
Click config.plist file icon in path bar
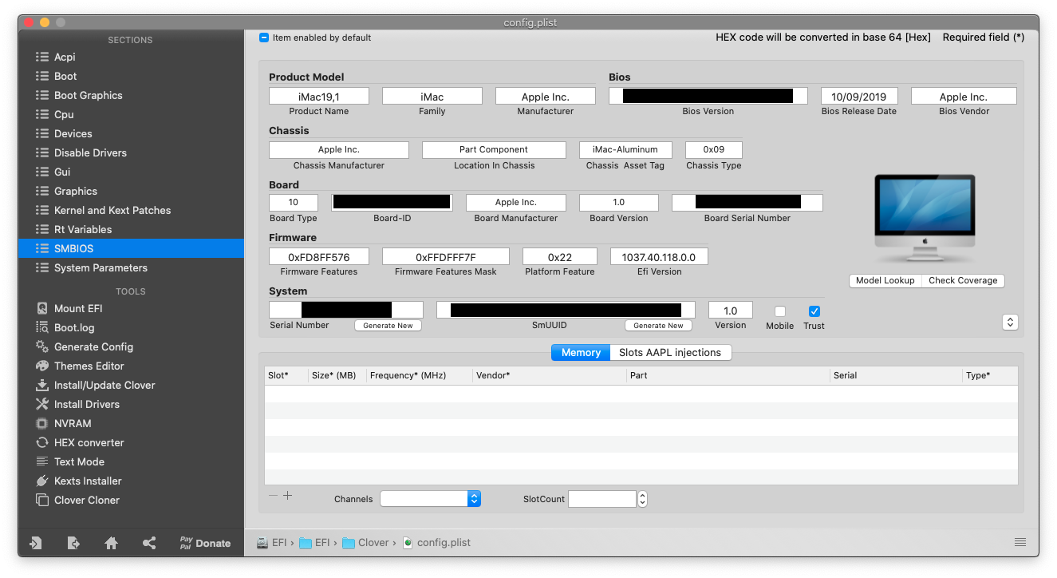coord(408,542)
